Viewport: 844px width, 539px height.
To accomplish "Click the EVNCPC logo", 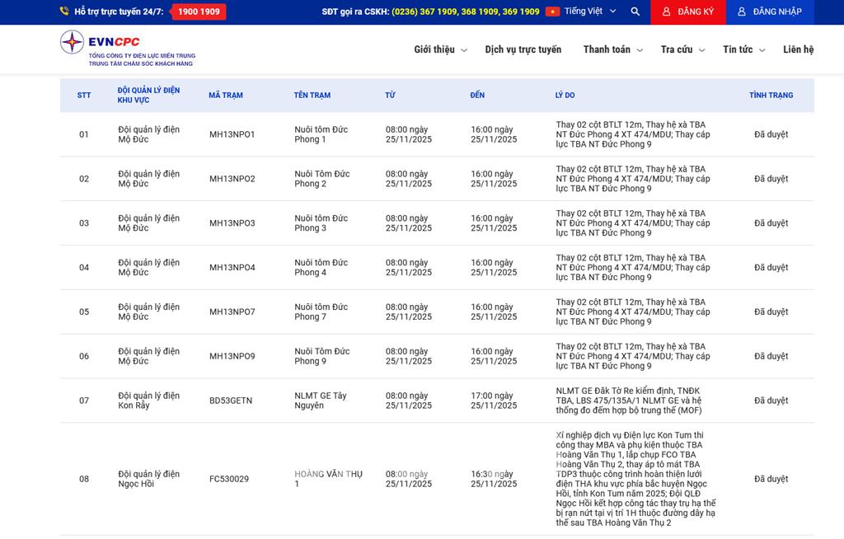I will point(126,49).
